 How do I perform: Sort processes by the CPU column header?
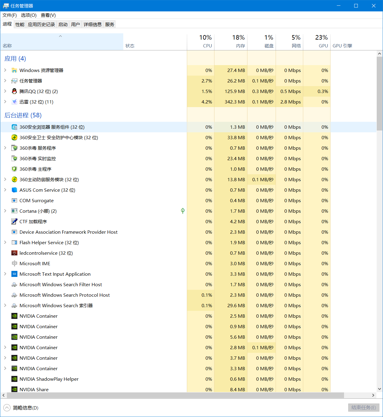point(201,41)
